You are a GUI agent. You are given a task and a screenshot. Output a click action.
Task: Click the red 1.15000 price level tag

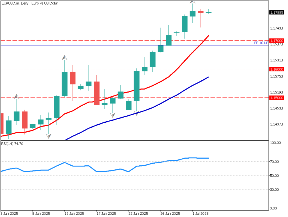pos(276,98)
